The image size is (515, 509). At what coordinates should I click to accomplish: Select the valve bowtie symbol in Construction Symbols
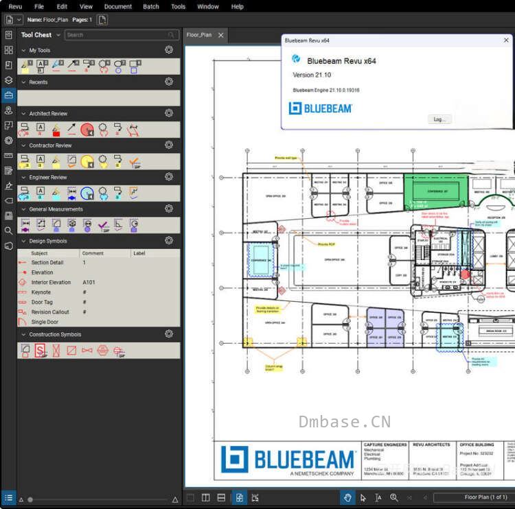coord(87,350)
